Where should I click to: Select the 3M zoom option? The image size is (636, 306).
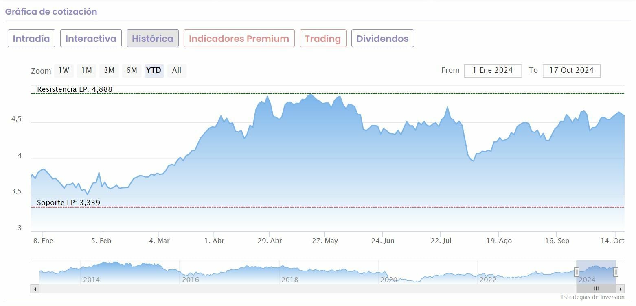pos(109,70)
